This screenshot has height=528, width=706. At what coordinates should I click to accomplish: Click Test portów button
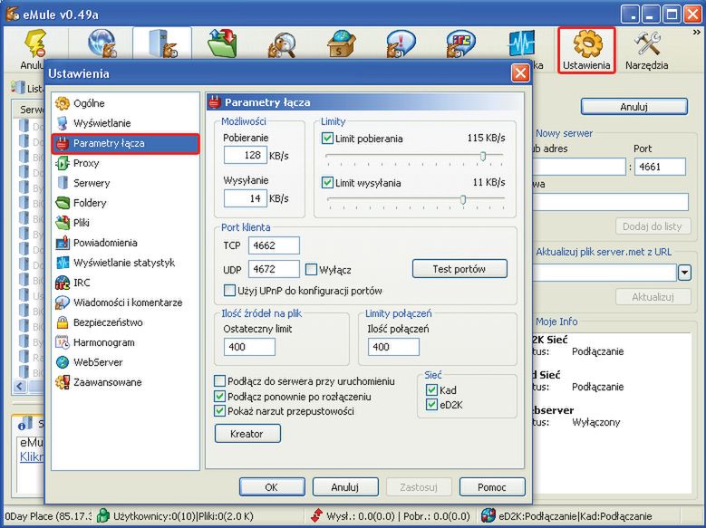pyautogui.click(x=459, y=269)
